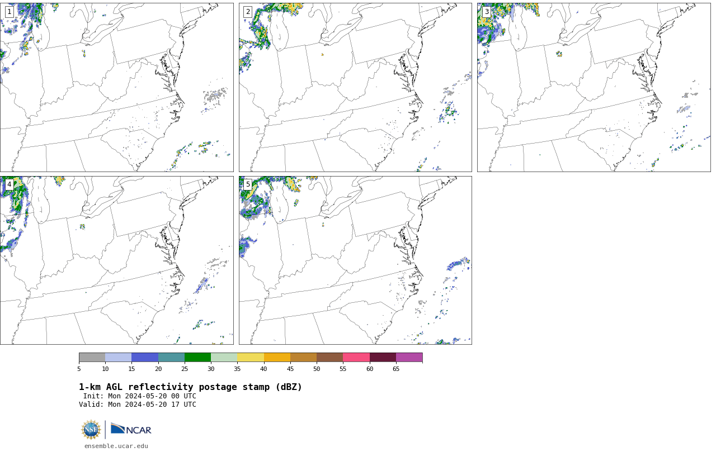This screenshot has height=452, width=716.
Task: Click the brown 50-55 dBZ swatch
Action: click(x=330, y=358)
